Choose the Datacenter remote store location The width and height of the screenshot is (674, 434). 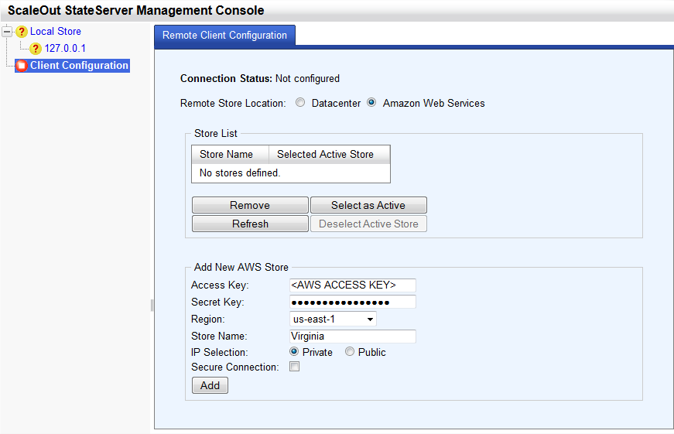click(x=300, y=103)
